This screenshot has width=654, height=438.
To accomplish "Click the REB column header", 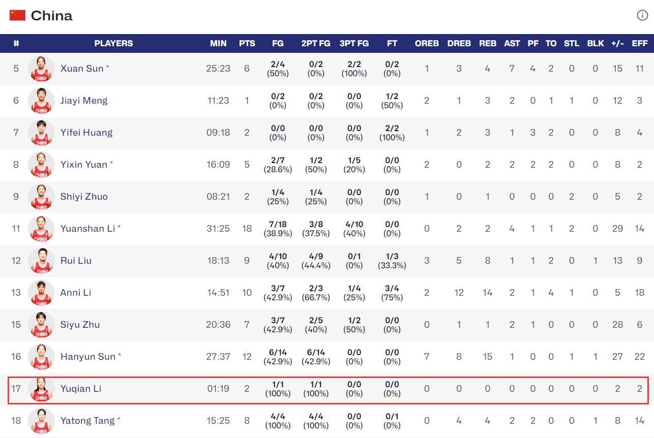I will pyautogui.click(x=487, y=43).
